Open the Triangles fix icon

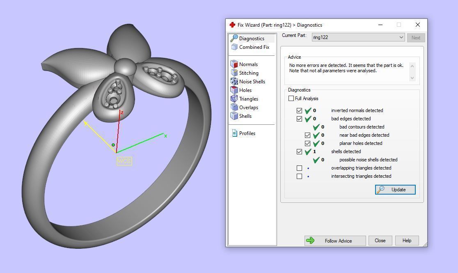tap(234, 99)
